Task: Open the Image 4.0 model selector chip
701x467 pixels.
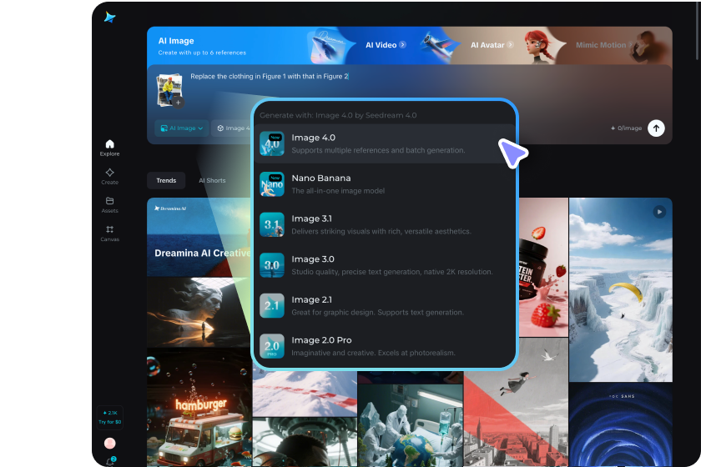Action: [232, 128]
